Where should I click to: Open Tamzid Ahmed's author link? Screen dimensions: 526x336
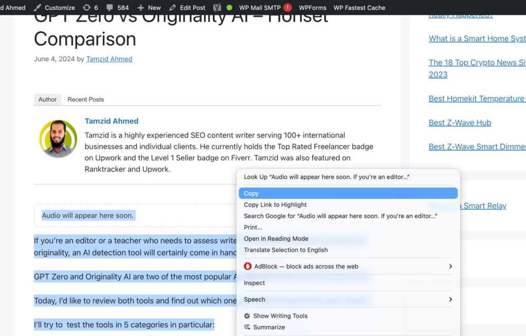tap(109, 59)
